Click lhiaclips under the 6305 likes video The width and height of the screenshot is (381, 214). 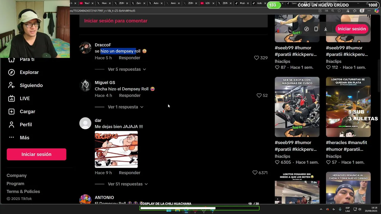pyautogui.click(x=282, y=156)
